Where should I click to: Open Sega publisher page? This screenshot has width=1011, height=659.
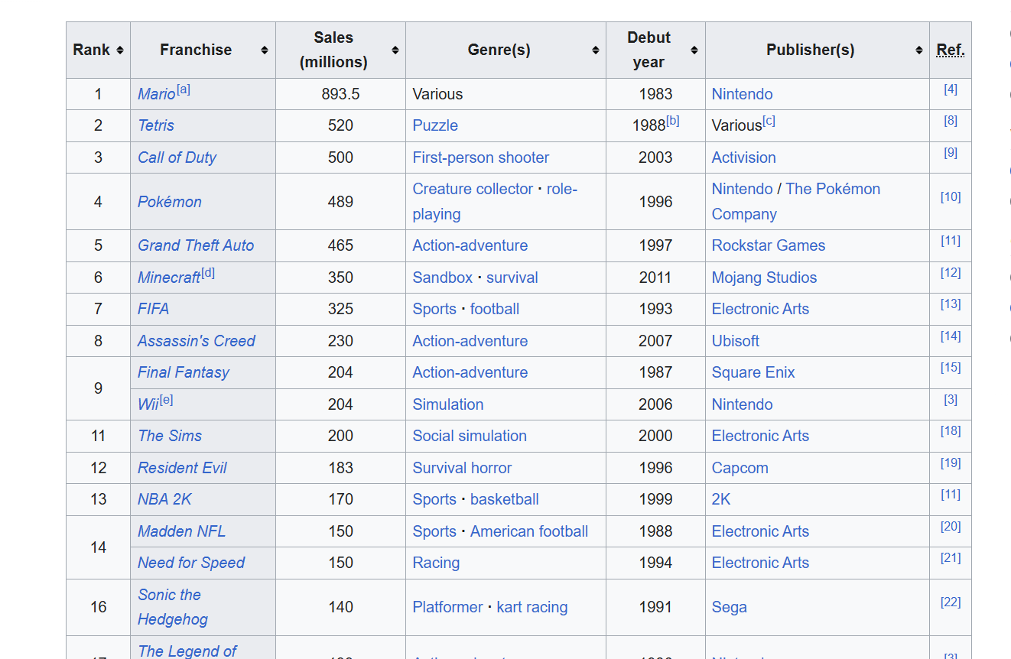[x=729, y=607]
